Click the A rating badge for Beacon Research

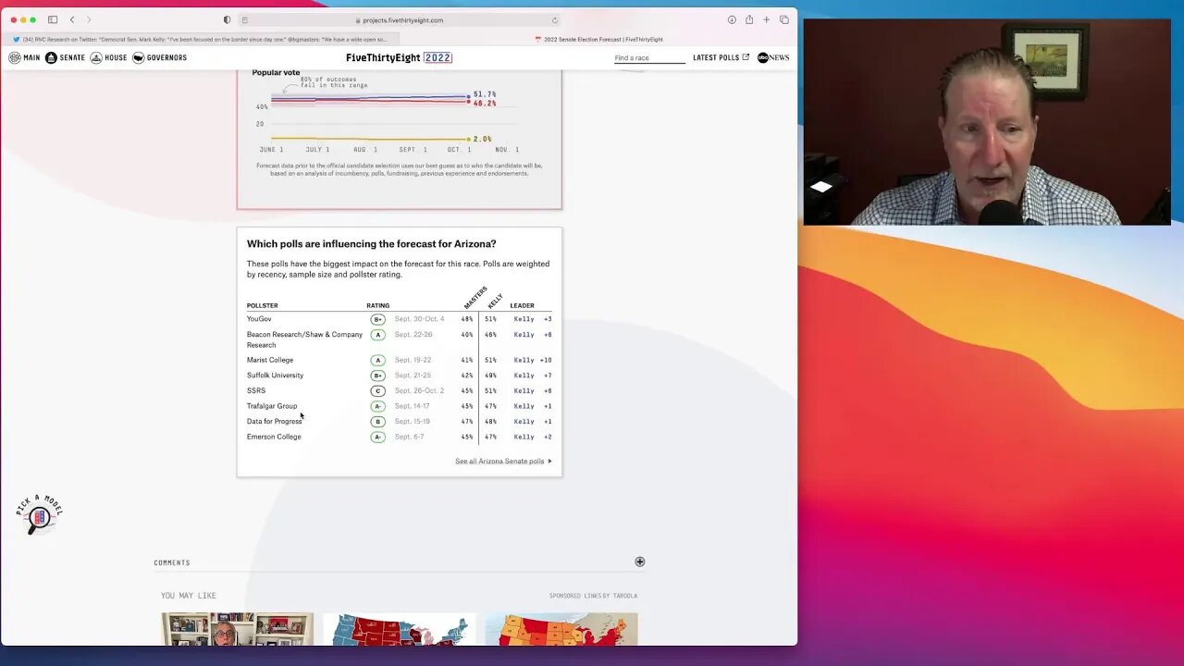377,335
